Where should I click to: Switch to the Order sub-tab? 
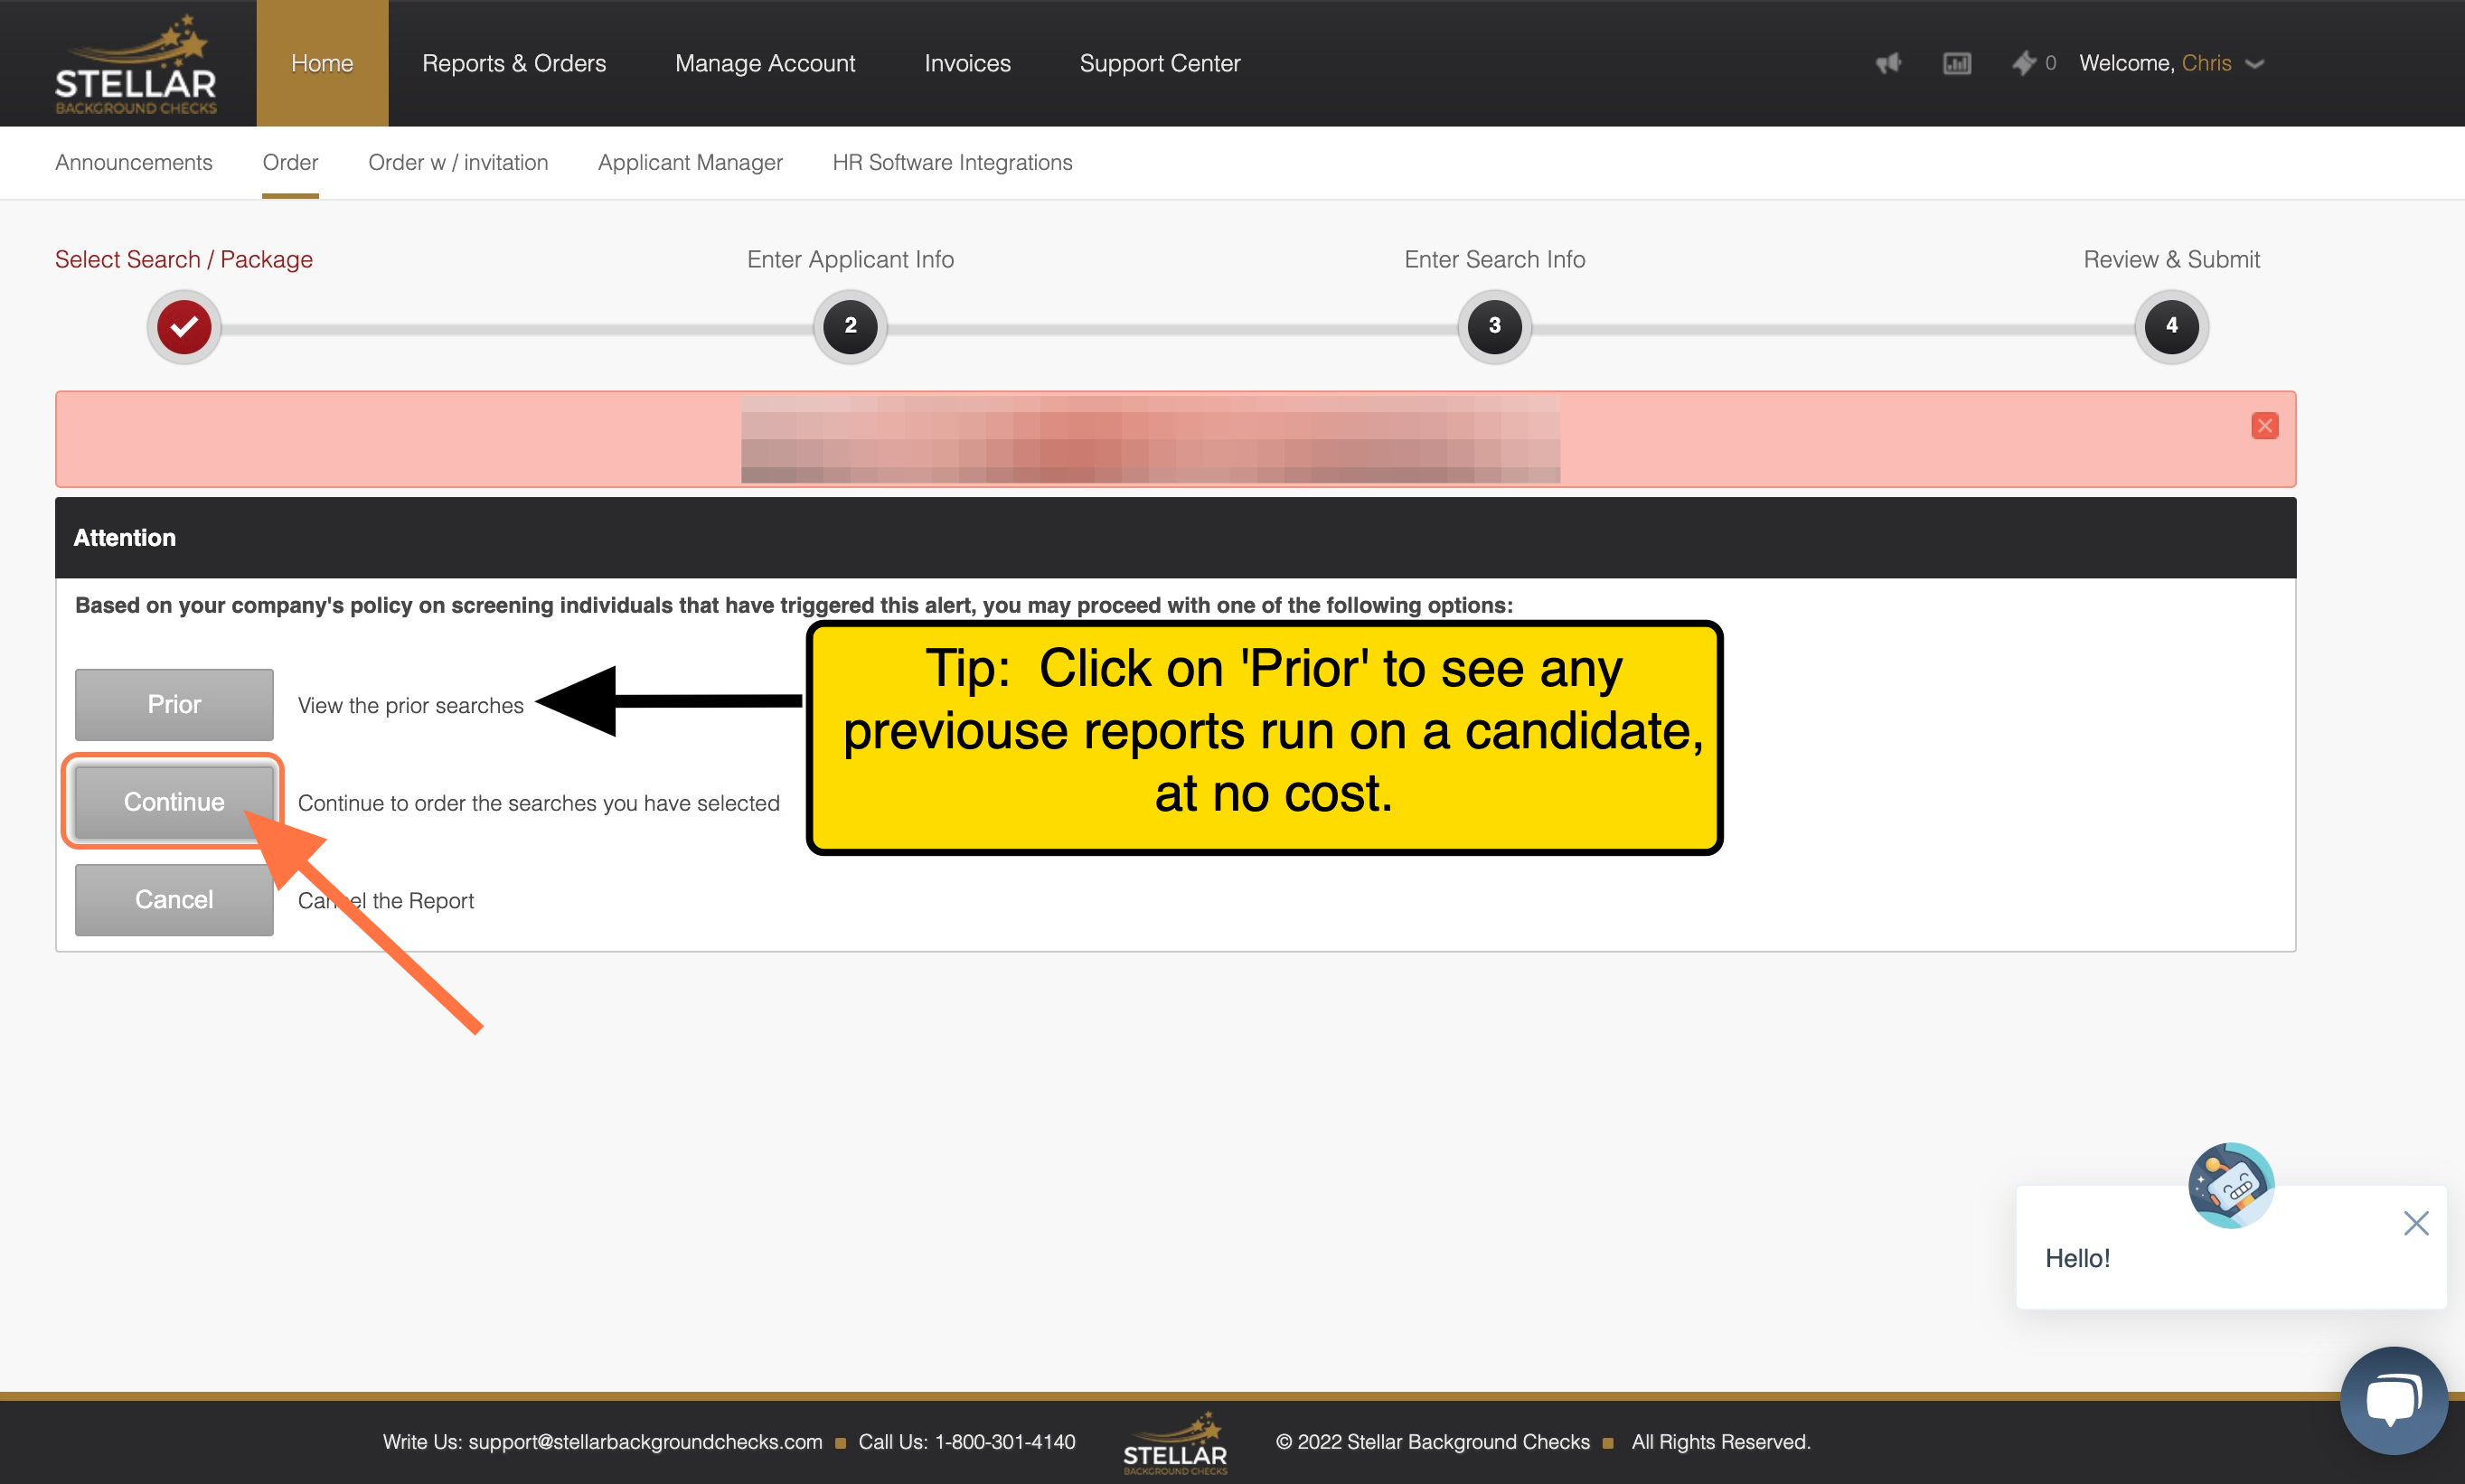[x=290, y=162]
